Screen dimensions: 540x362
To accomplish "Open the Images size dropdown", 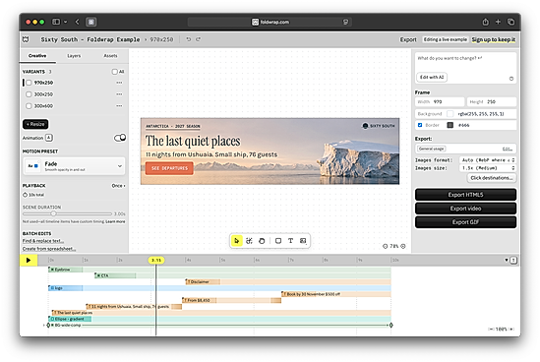I will (x=488, y=168).
